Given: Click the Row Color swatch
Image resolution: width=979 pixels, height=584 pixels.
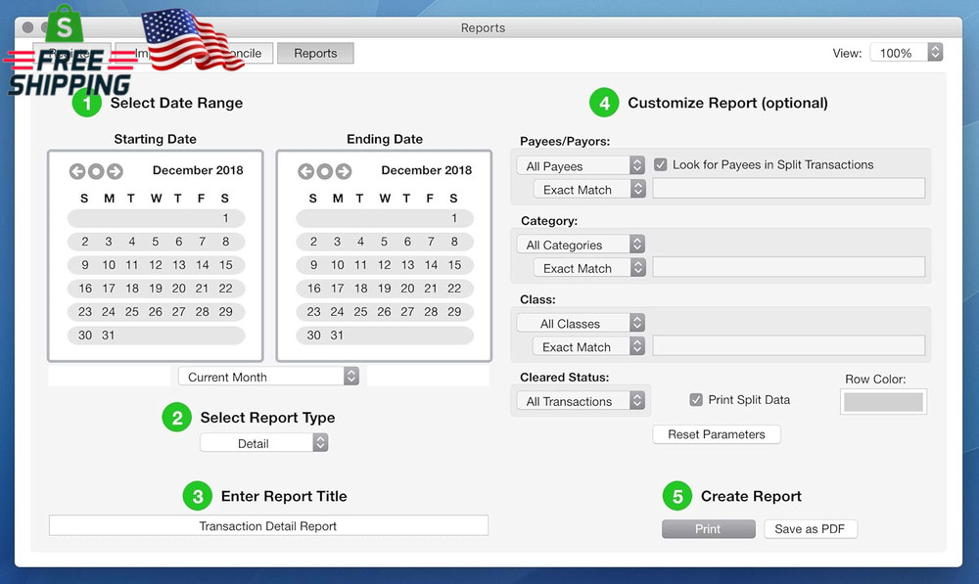Looking at the screenshot, I should (x=882, y=401).
